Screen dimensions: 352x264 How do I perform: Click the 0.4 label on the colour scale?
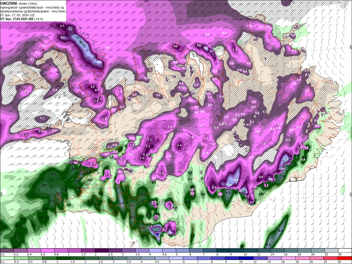tap(29, 255)
